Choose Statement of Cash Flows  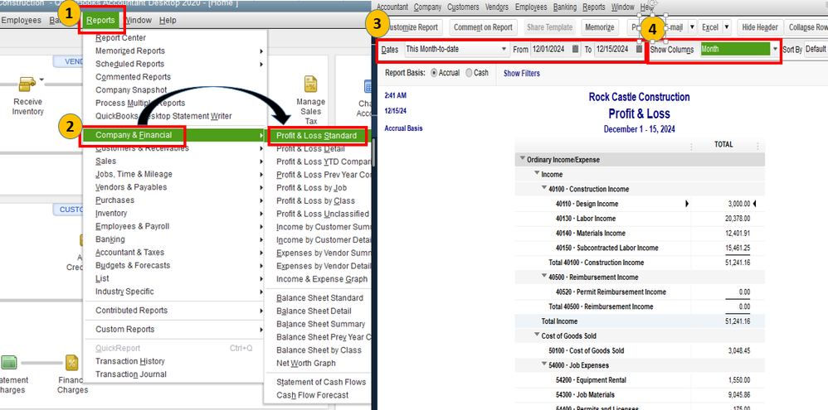(x=321, y=382)
